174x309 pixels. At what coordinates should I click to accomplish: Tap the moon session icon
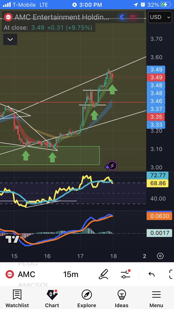tap(122, 17)
